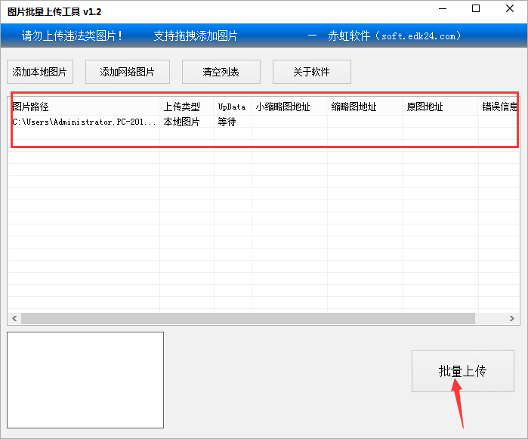Clear the list with 清空列表
528x439 pixels.
tap(221, 72)
